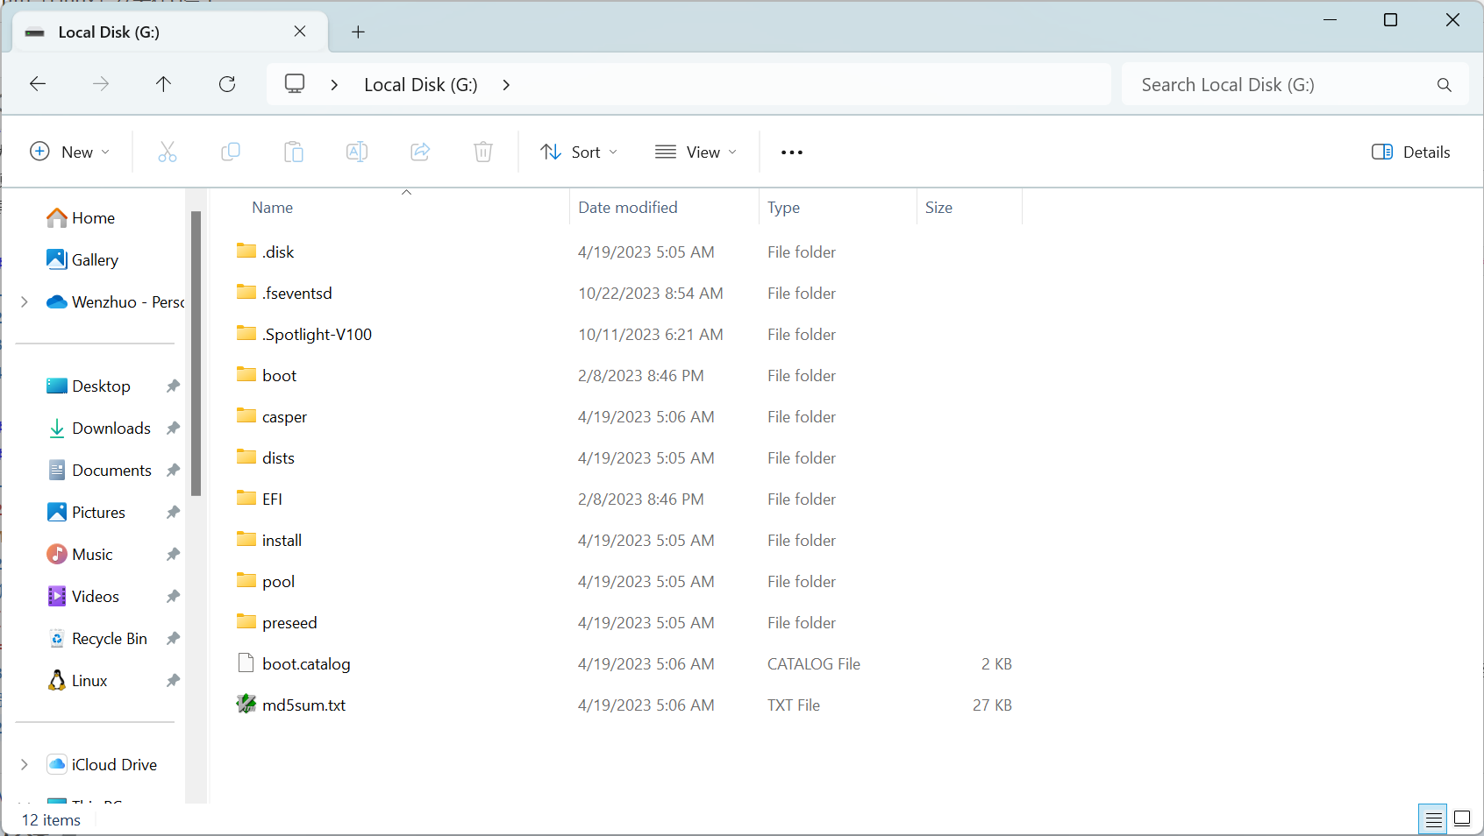
Task: Select iCloud Drive in navigation pane
Action: pos(102,764)
